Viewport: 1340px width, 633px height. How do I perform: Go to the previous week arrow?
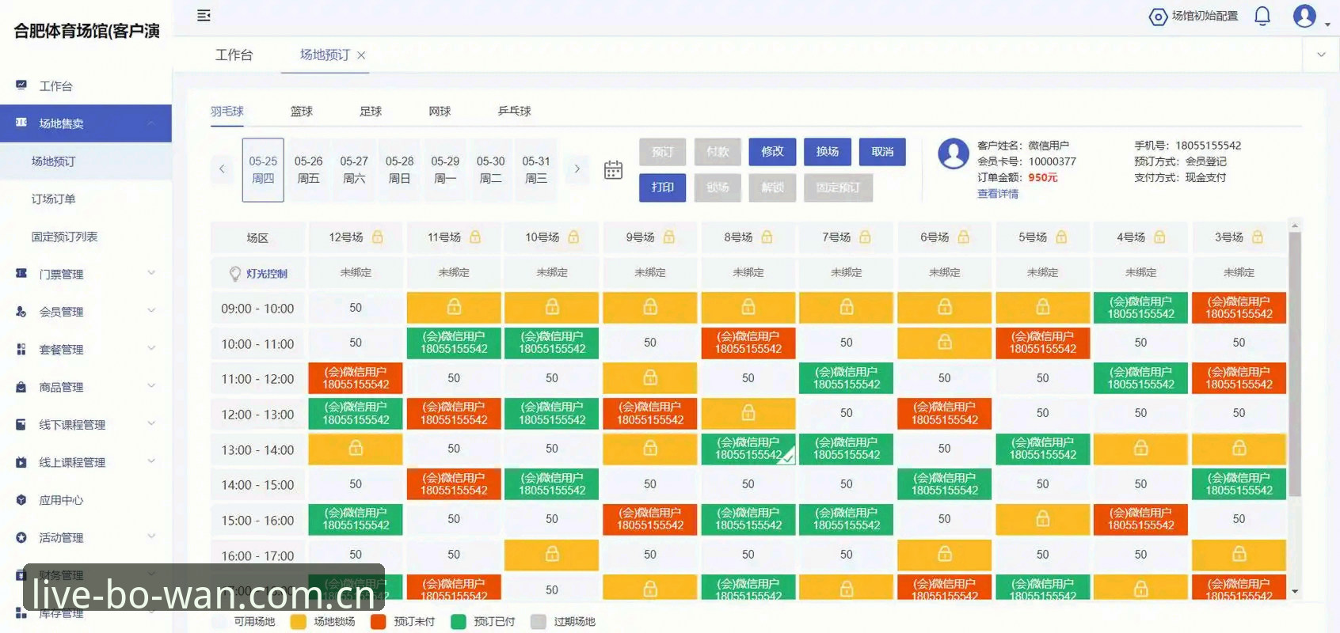click(x=222, y=169)
